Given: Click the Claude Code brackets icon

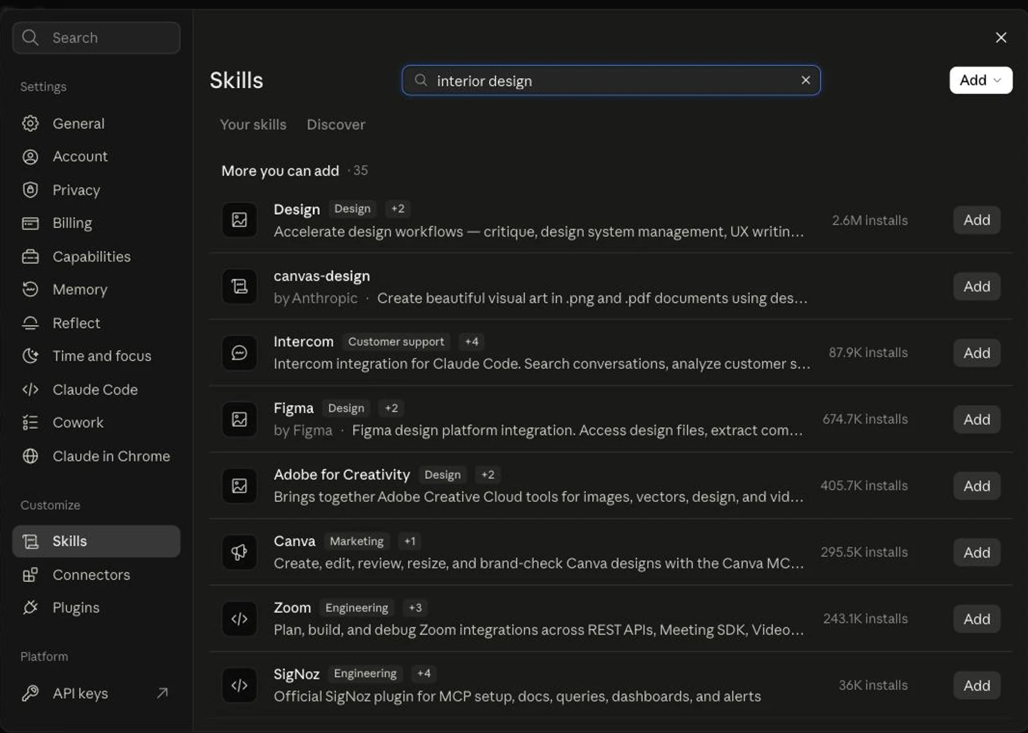Looking at the screenshot, I should [x=30, y=389].
